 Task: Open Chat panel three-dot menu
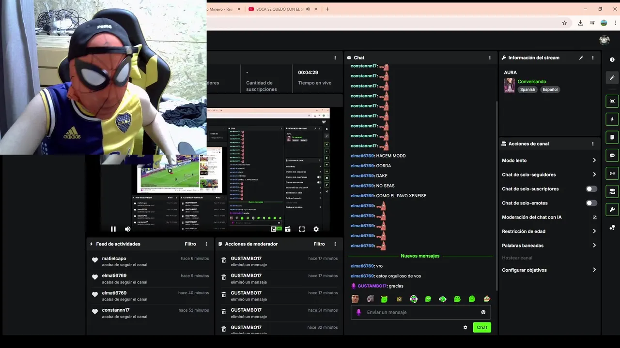pyautogui.click(x=490, y=58)
